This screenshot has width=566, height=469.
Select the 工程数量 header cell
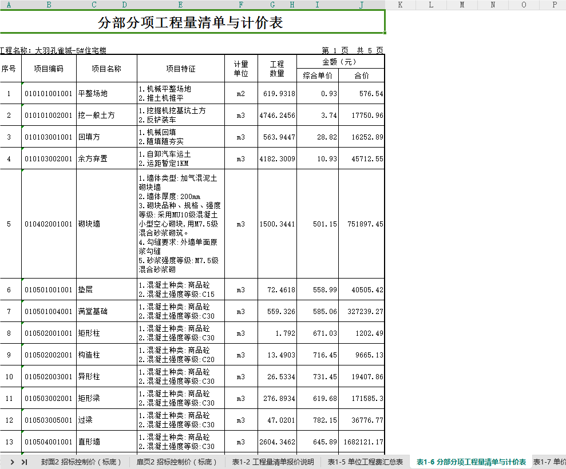(x=277, y=69)
